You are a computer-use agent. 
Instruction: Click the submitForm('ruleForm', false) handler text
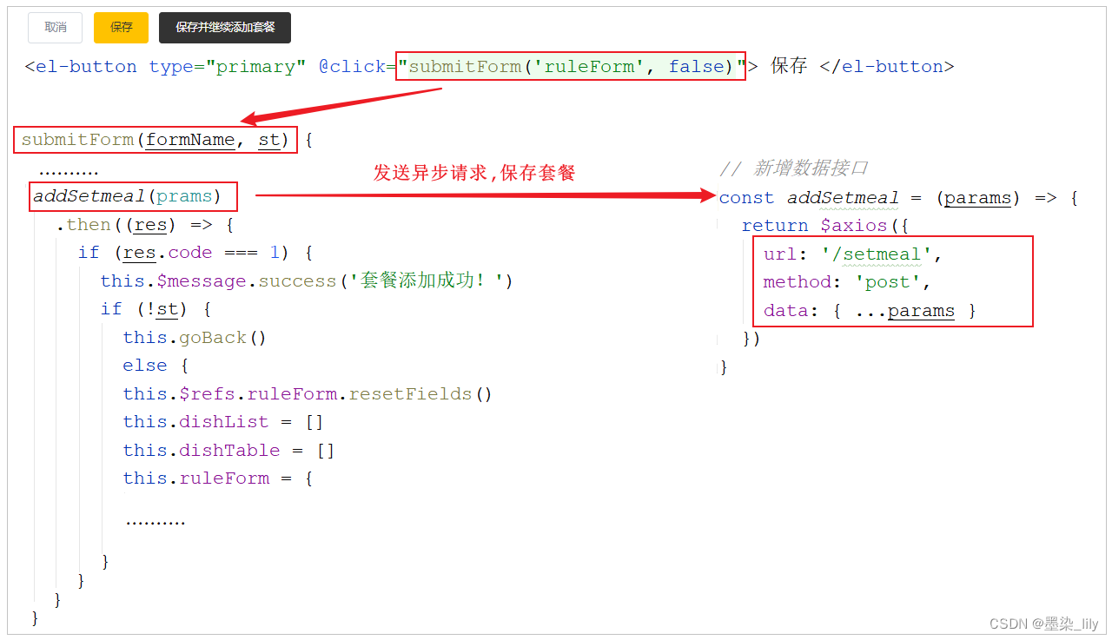point(571,67)
